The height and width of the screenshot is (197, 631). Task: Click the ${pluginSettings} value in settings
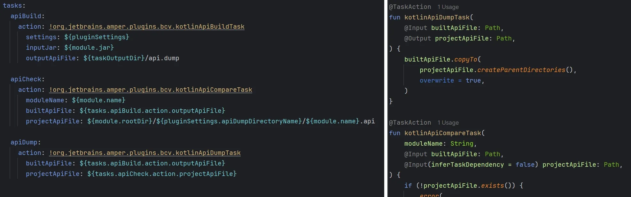point(97,37)
